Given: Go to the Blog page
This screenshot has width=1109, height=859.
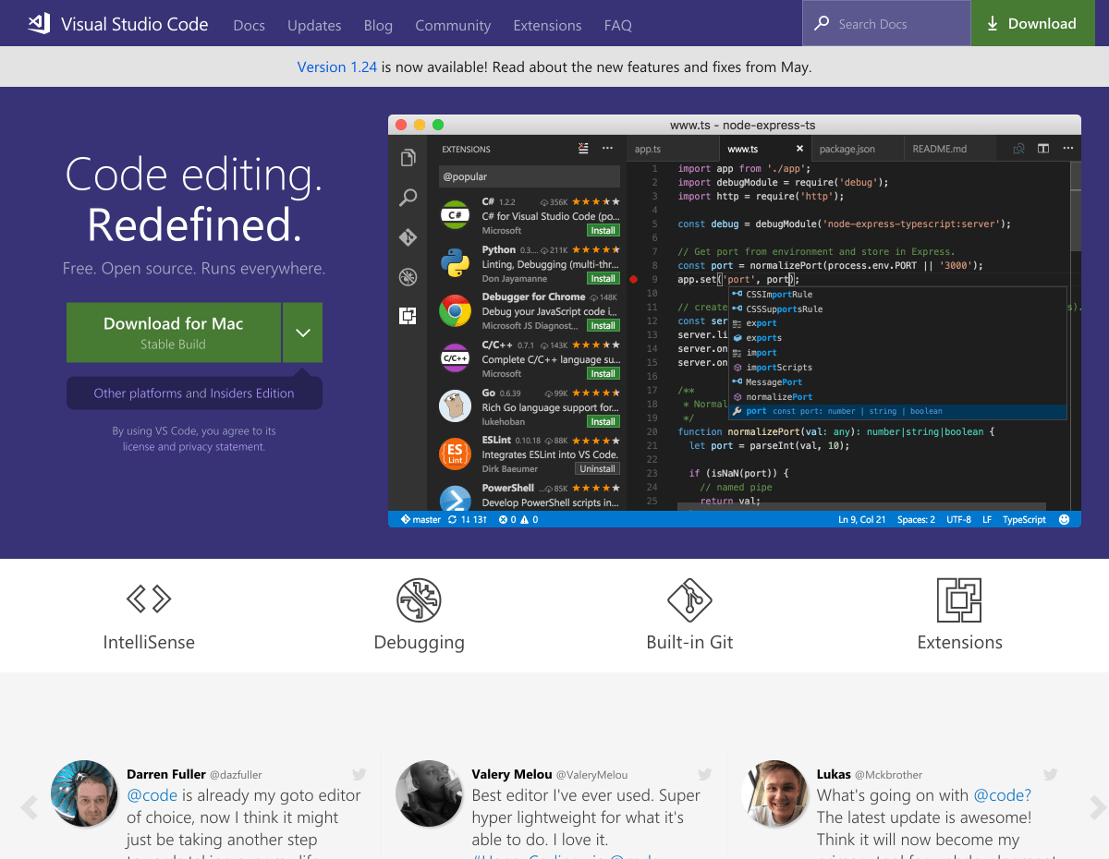Looking at the screenshot, I should [378, 26].
